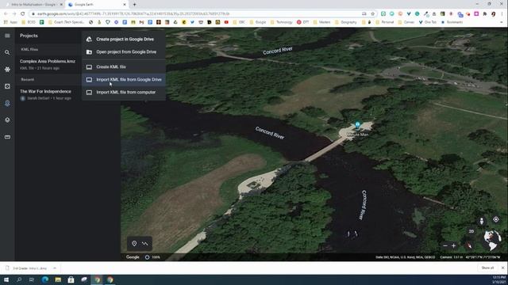Open the Search tool in sidebar

[7, 52]
